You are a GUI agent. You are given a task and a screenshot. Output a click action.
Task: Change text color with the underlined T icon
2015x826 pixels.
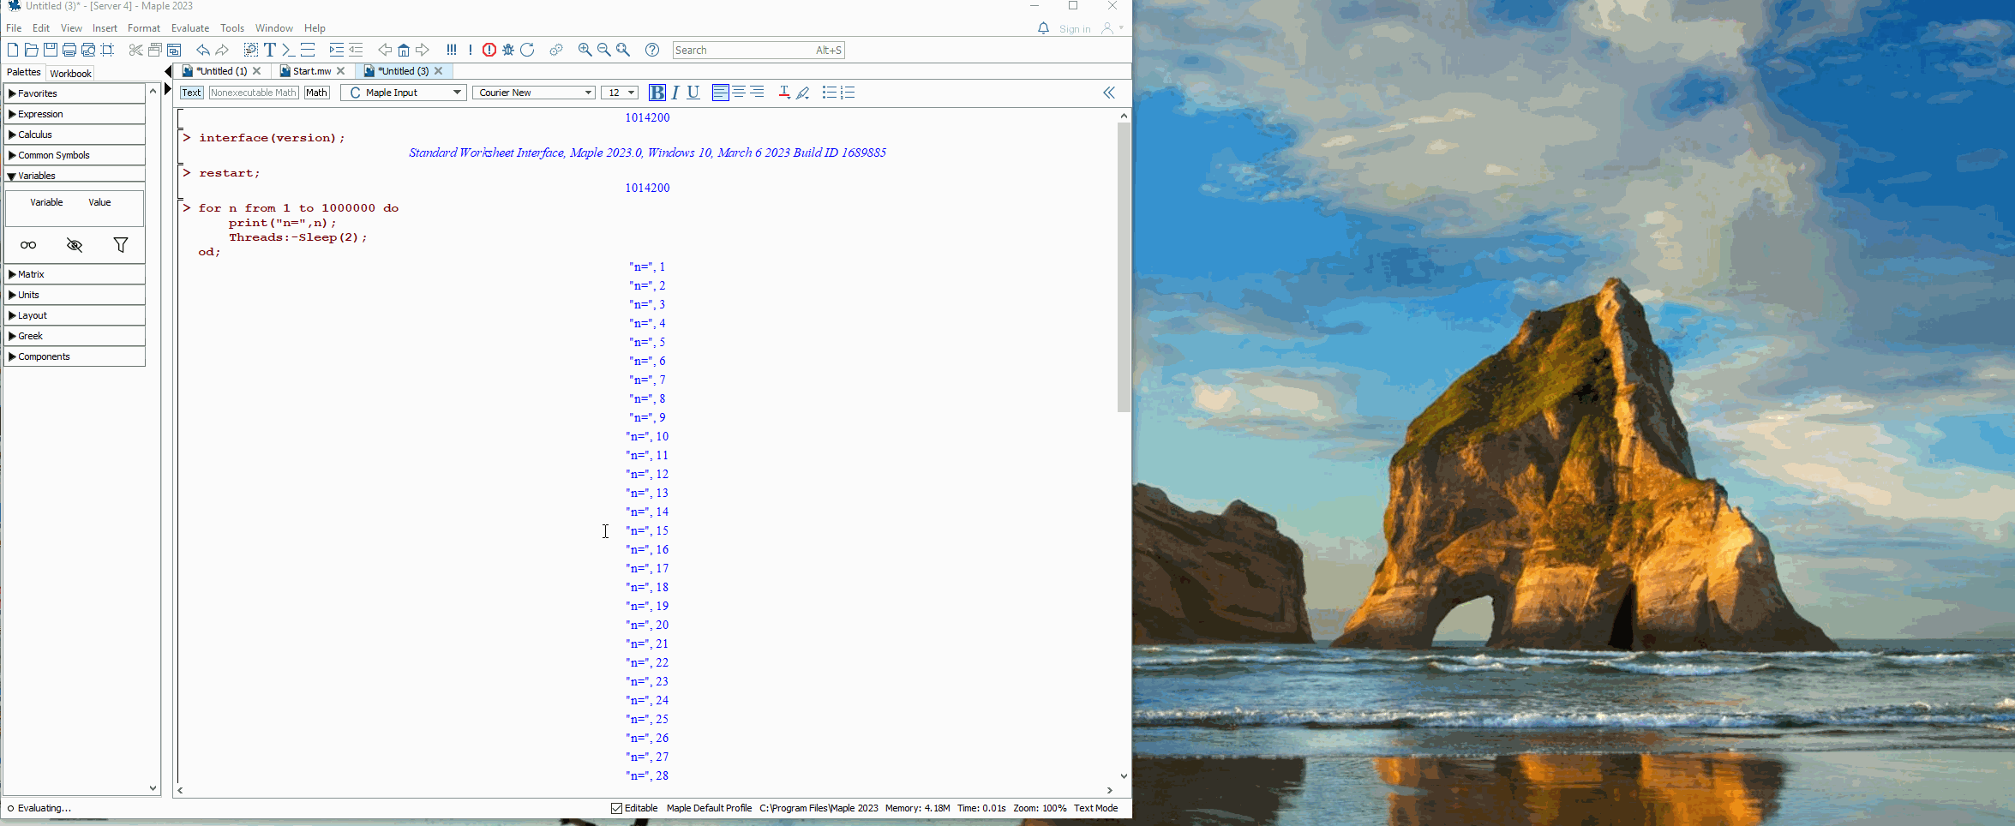tap(784, 93)
